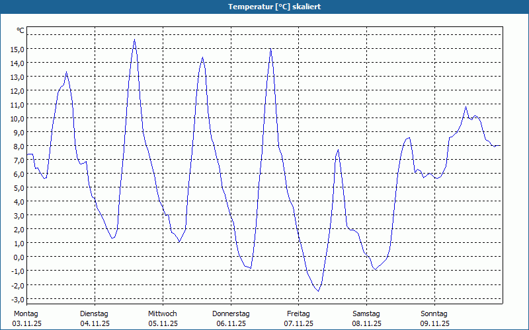Click the 3,0 axis value
The width and height of the screenshot is (529, 330).
[19, 216]
